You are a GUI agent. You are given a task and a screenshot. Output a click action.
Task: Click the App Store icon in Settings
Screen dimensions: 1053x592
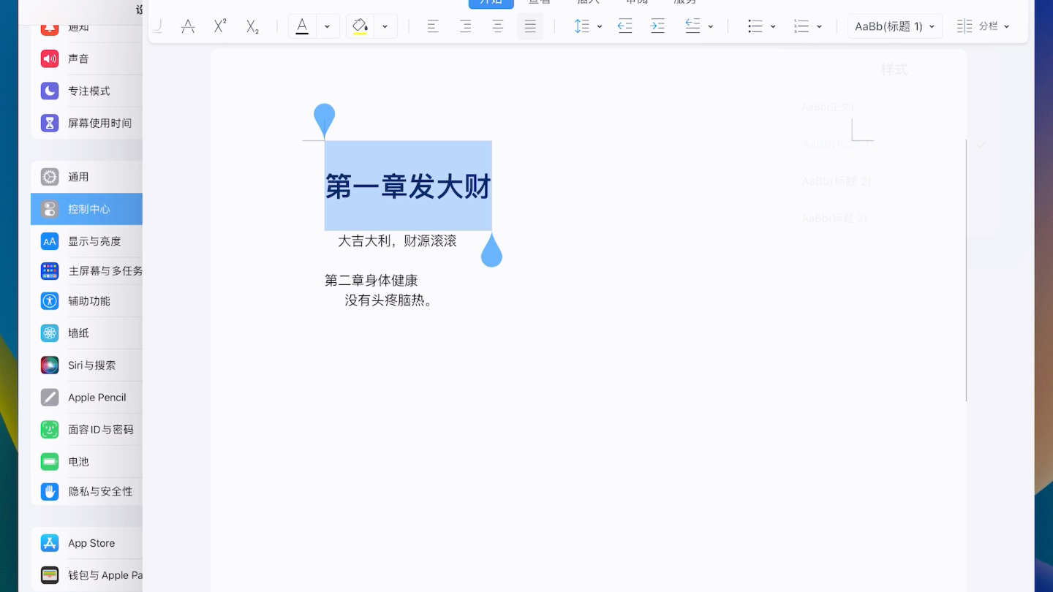tap(50, 543)
